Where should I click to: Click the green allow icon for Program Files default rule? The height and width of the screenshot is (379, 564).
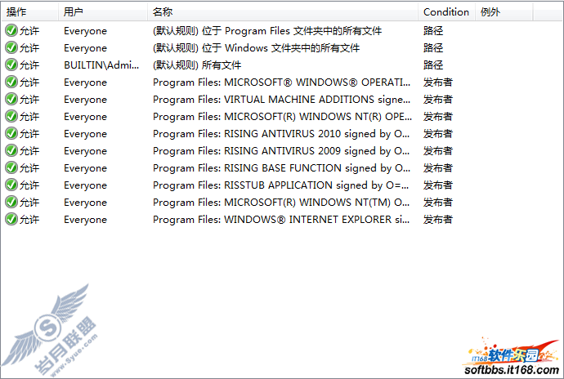click(11, 30)
